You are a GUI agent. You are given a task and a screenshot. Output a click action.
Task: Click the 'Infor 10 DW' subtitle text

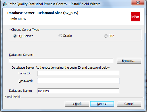[x=18, y=19]
